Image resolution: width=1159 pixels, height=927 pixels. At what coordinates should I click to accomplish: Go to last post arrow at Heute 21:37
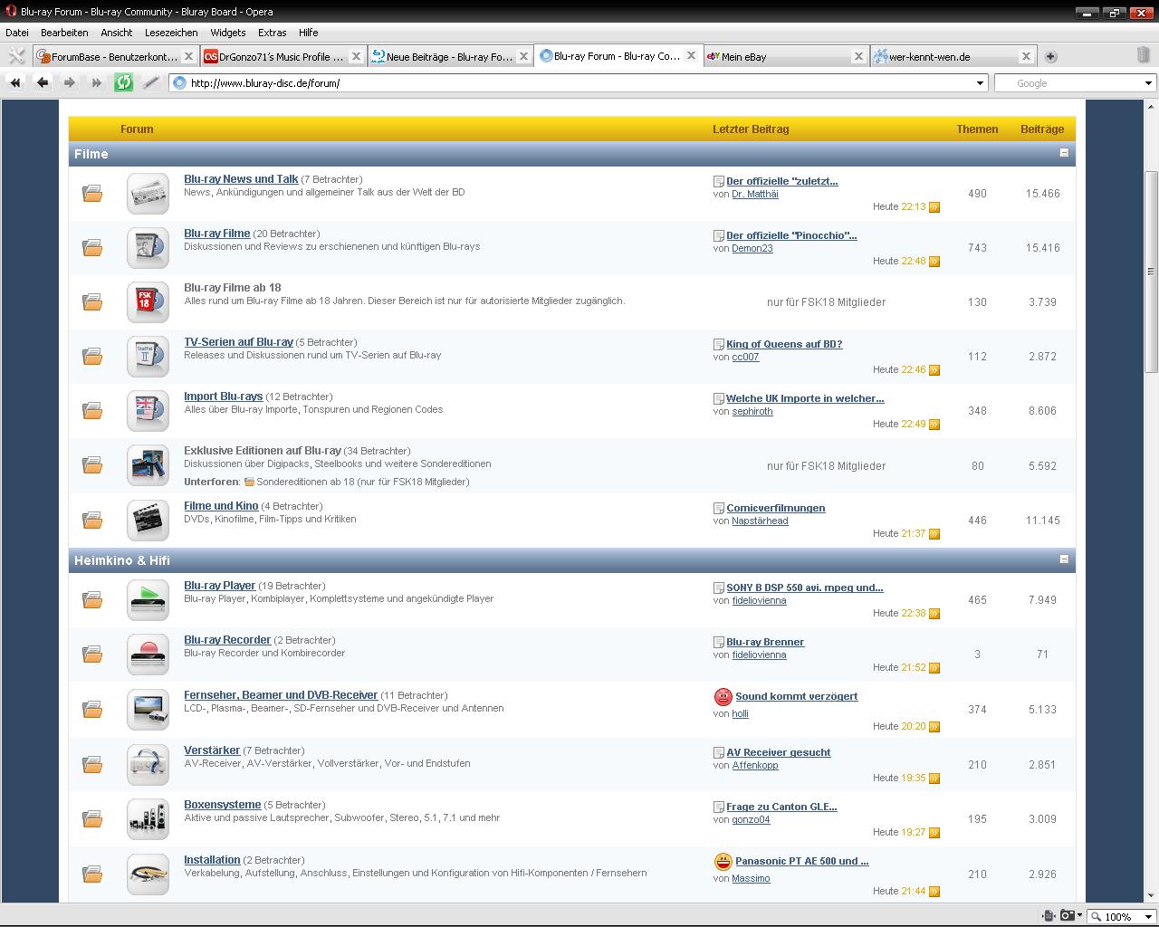[x=934, y=534]
